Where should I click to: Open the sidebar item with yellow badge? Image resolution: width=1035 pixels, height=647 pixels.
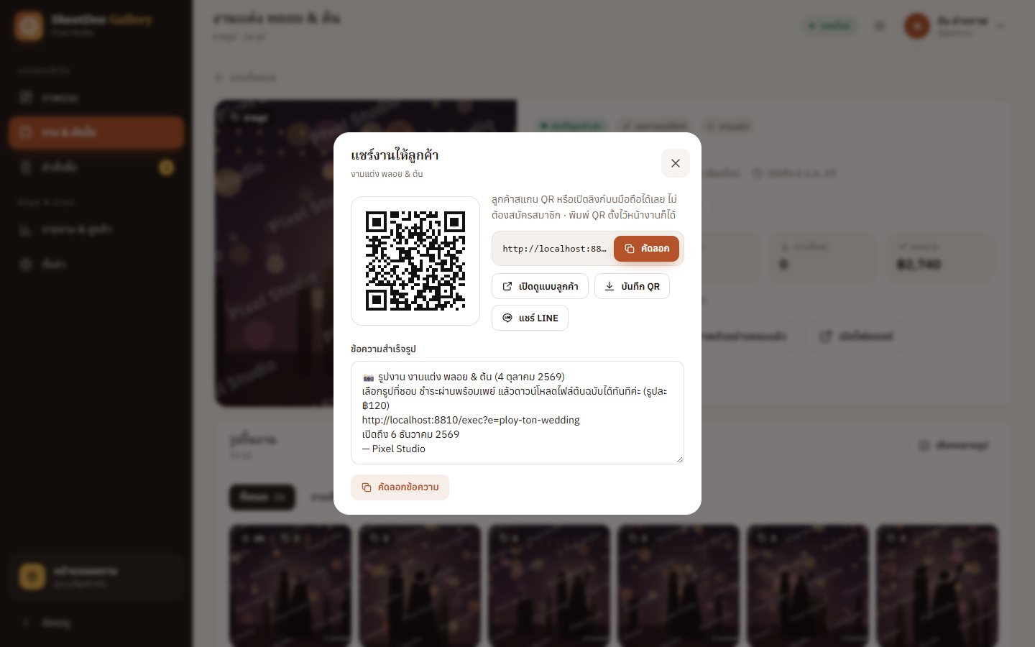(96, 167)
